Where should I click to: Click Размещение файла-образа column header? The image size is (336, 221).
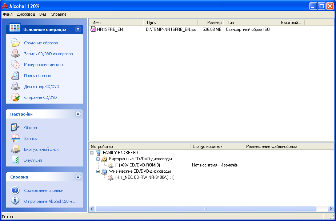289,146
